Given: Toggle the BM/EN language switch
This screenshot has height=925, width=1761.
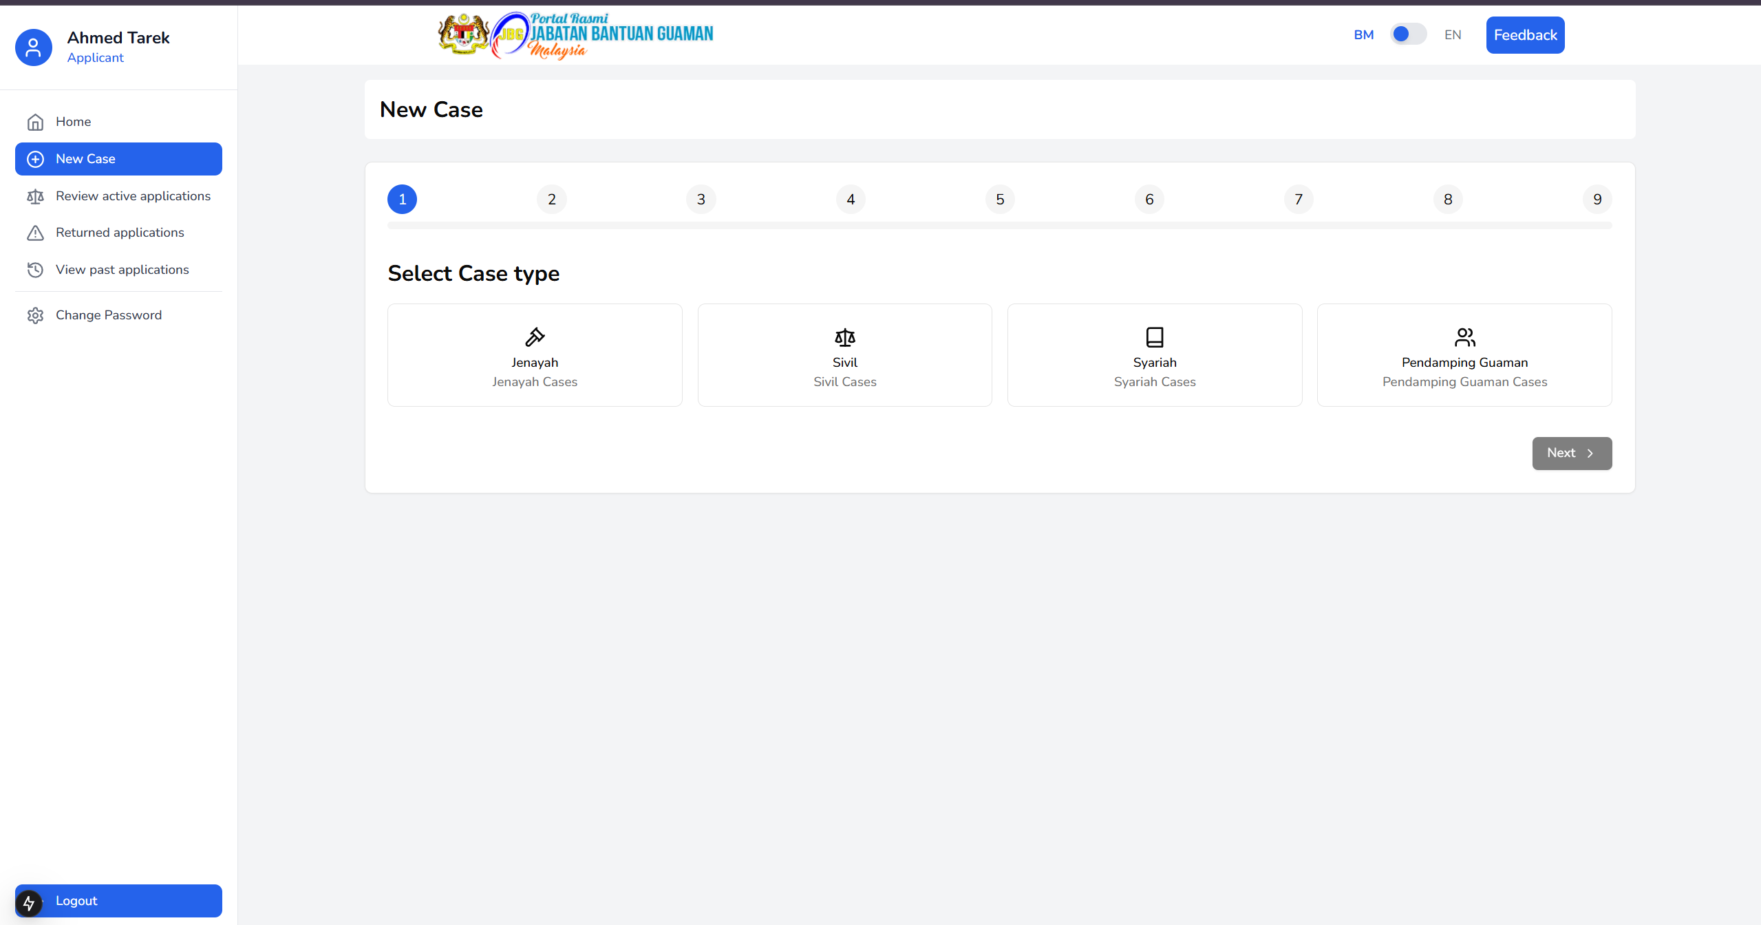Looking at the screenshot, I should click(1407, 34).
